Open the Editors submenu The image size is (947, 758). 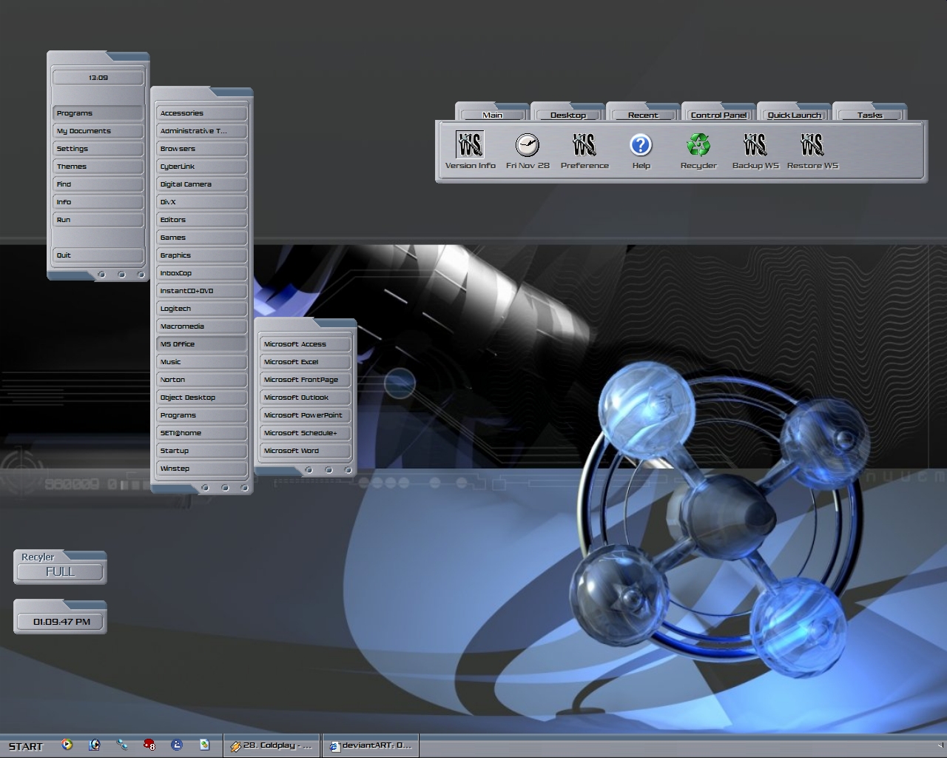(x=202, y=220)
